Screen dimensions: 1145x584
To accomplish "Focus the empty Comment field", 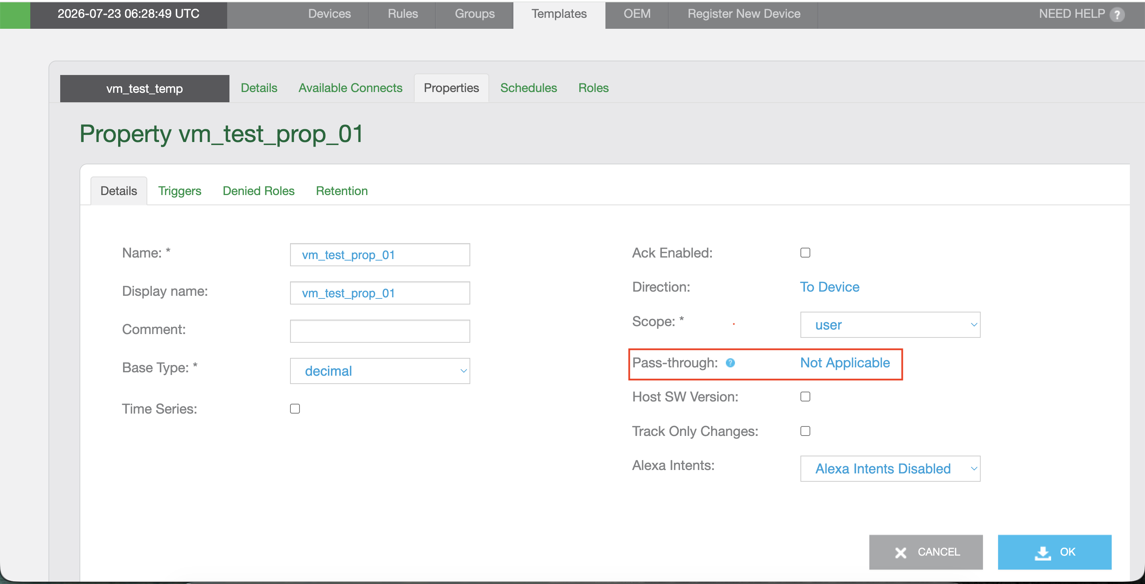I will [x=380, y=331].
